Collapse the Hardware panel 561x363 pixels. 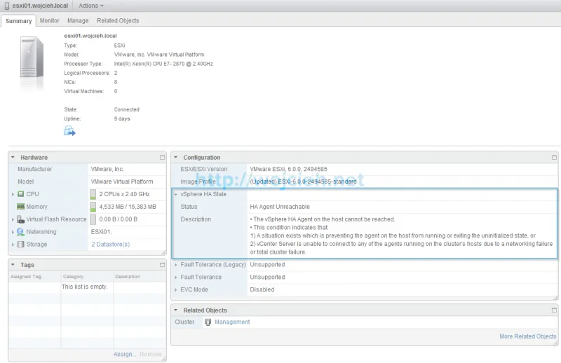point(13,158)
